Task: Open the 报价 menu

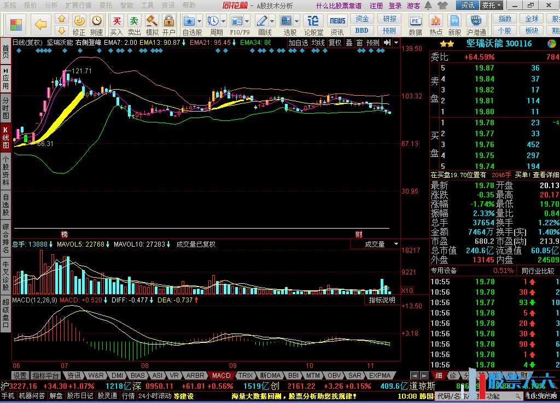Action: (31, 5)
